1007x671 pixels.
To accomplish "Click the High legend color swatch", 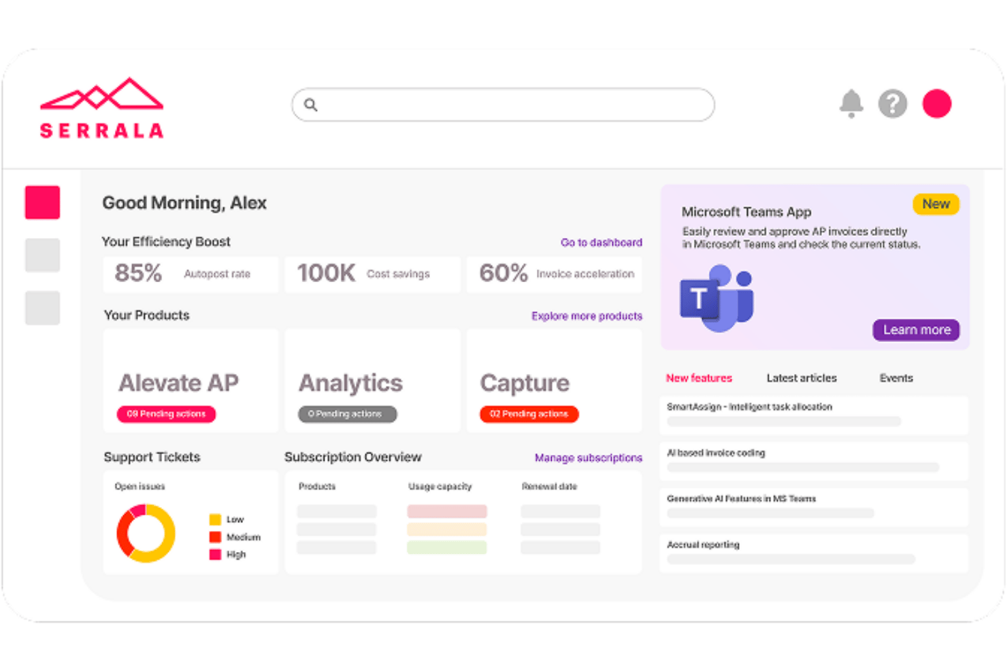I will click(x=215, y=555).
